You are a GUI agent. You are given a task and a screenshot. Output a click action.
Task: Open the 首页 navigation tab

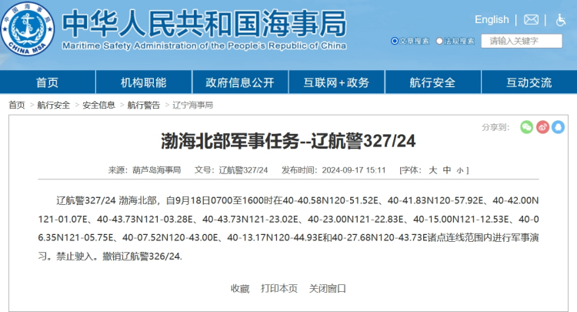pyautogui.click(x=47, y=82)
